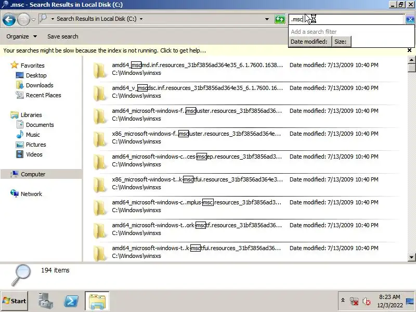Open the Start menu
The image size is (416, 312).
[x=15, y=301]
